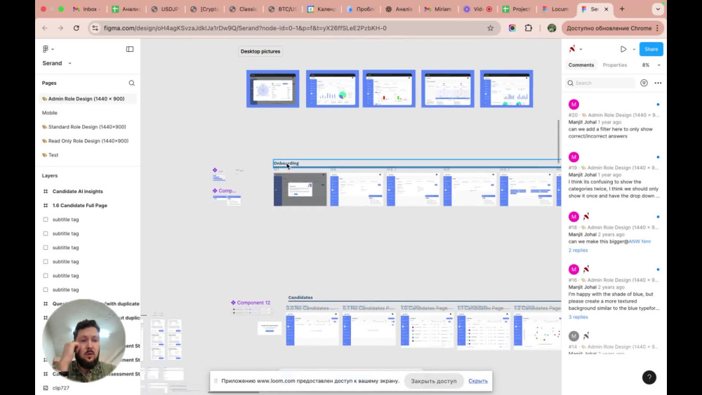This screenshot has width=702, height=395.
Task: Click Закрыть доступ button
Action: (x=433, y=381)
